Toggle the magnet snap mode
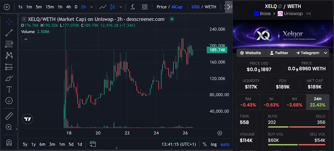Viewport: 334px width, 151px height. coord(9,142)
